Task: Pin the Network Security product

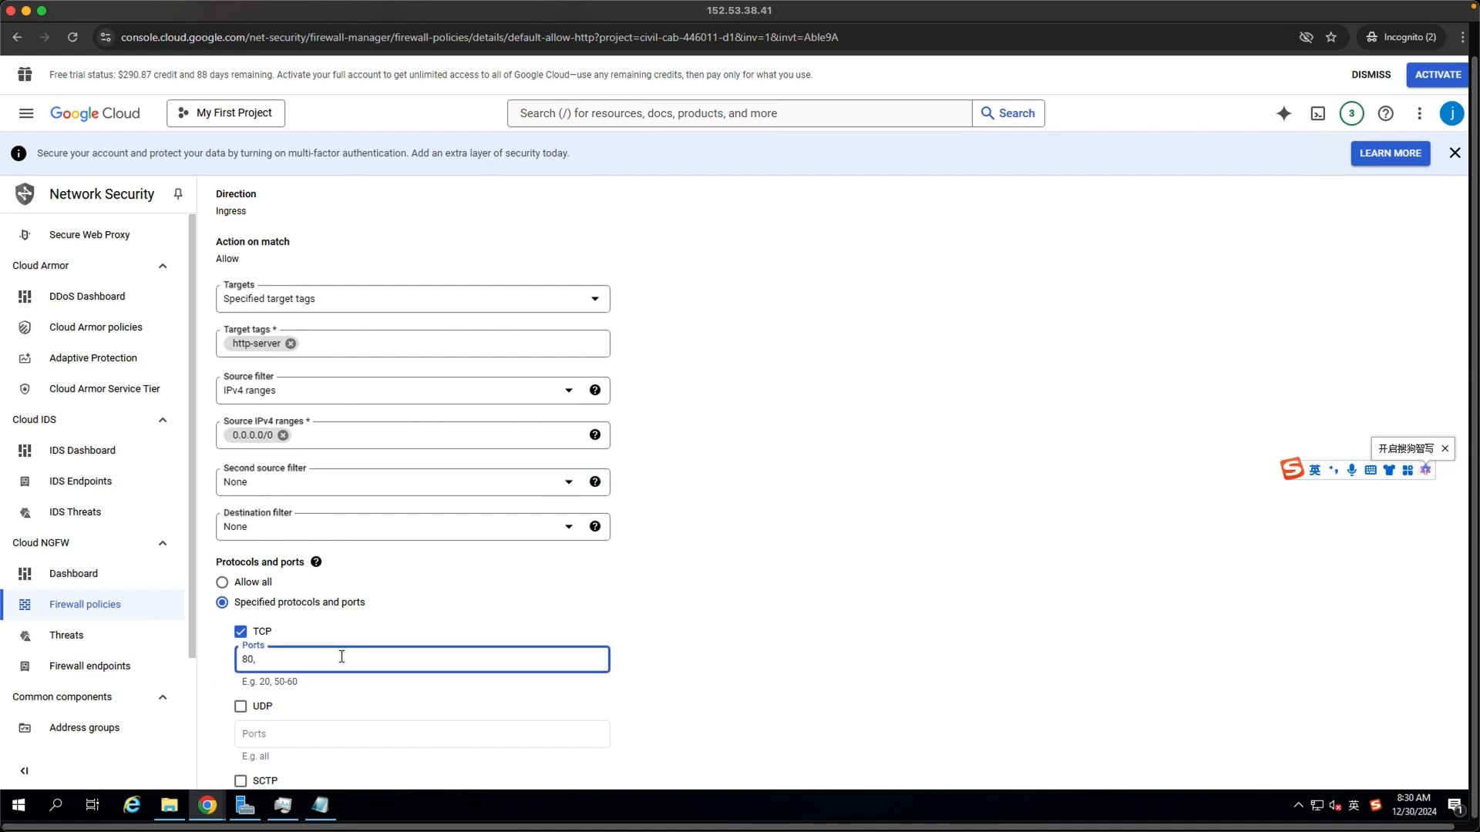Action: point(178,194)
